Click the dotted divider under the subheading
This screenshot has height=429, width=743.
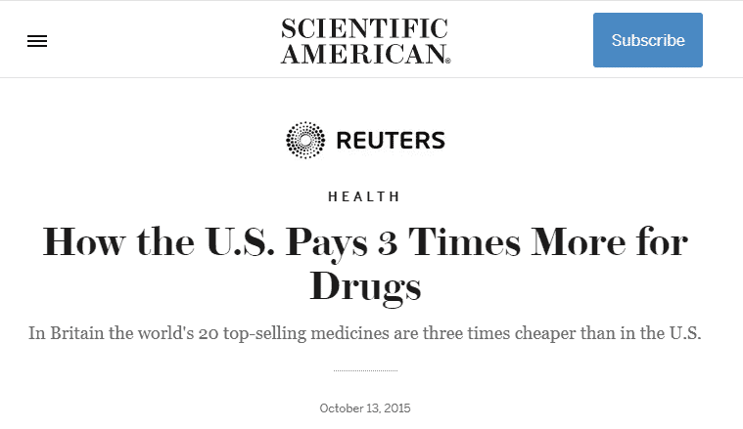coord(365,370)
